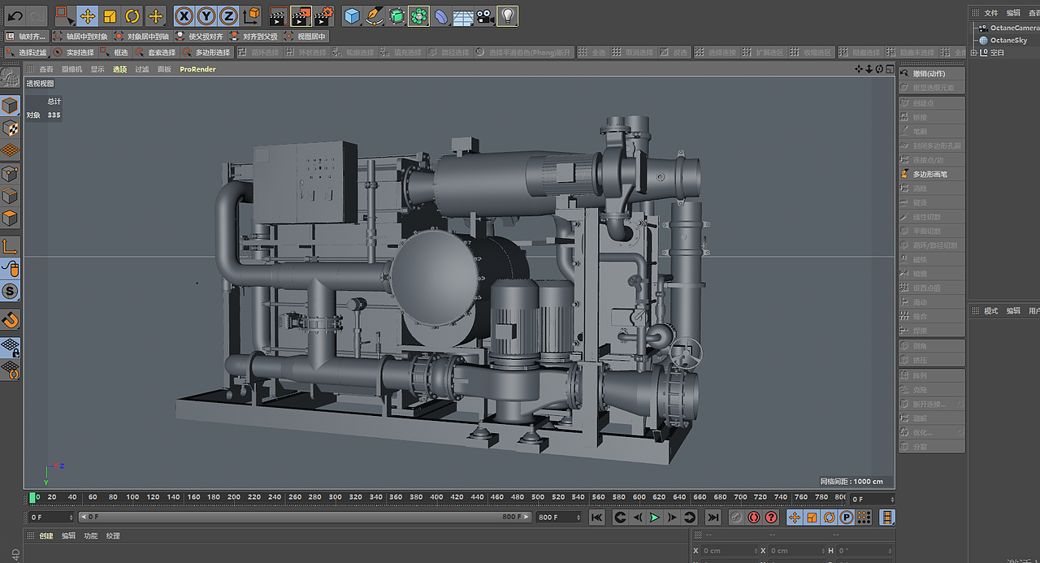Click the camera object icon

485,15
